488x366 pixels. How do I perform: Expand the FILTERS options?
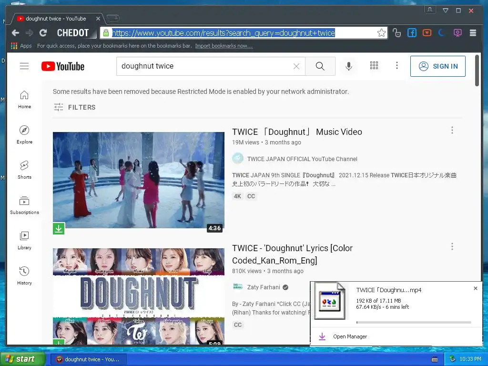pos(75,107)
